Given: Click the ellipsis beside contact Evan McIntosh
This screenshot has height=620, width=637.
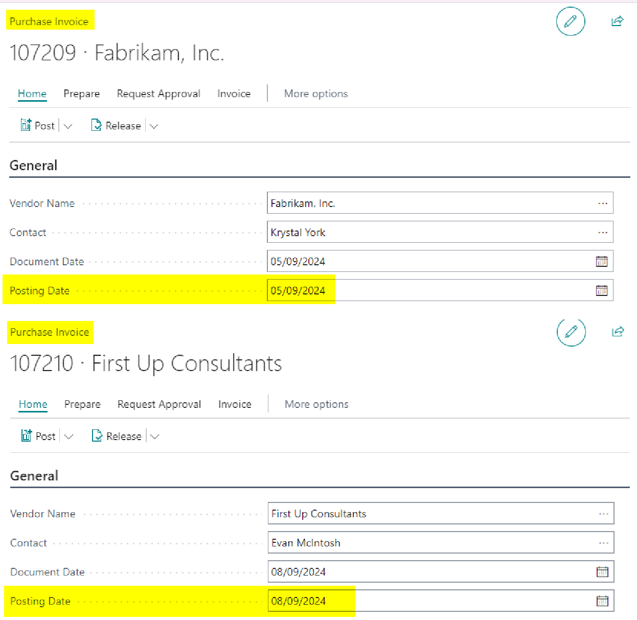Looking at the screenshot, I should pos(603,543).
